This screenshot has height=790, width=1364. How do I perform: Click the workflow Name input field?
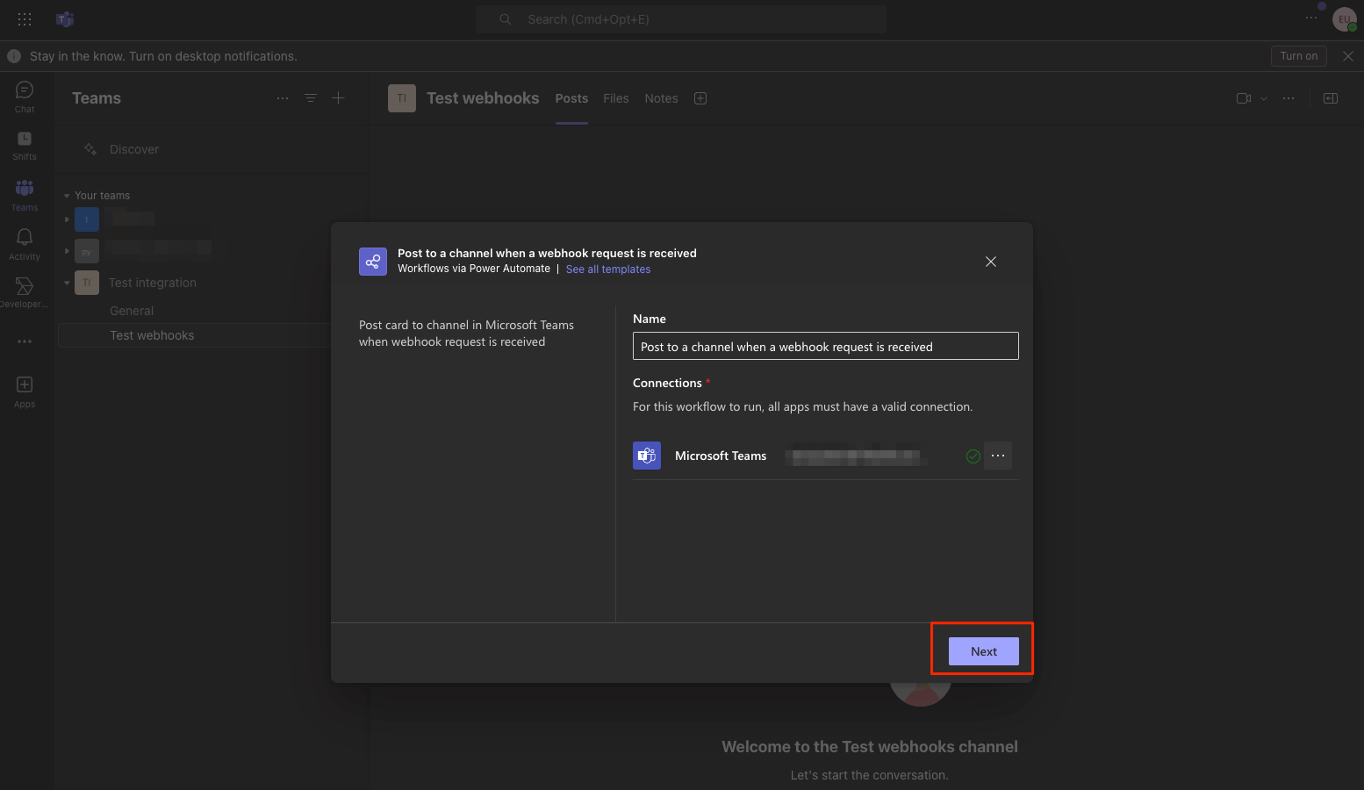click(825, 346)
